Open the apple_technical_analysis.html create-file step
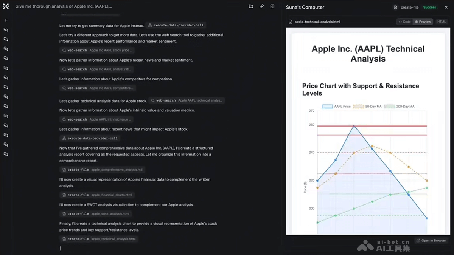 pyautogui.click(x=99, y=239)
